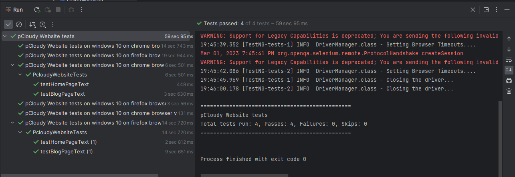
Task: Toggle Show Passed checkmark filter
Action: 8,24
